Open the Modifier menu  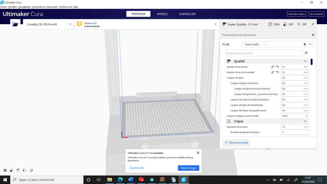click(x=13, y=7)
